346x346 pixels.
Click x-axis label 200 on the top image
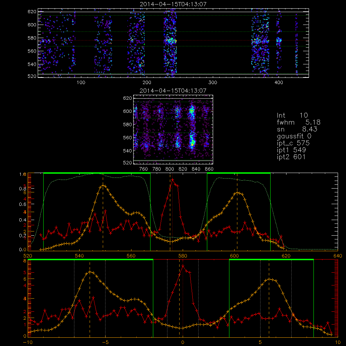(147, 83)
